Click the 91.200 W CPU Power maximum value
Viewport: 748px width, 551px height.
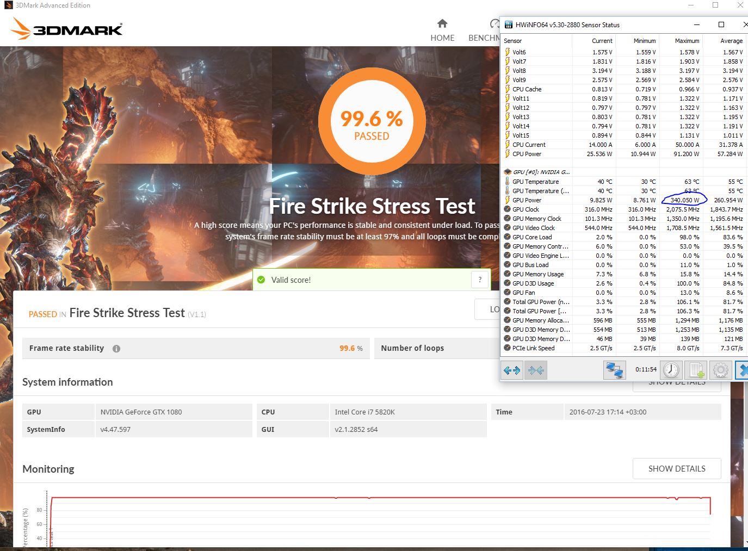pos(687,154)
